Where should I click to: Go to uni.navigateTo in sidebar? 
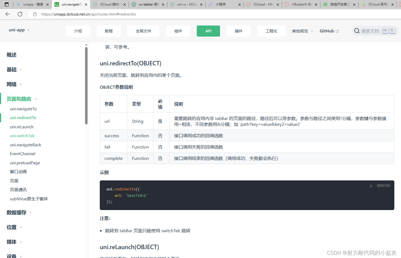[23, 109]
